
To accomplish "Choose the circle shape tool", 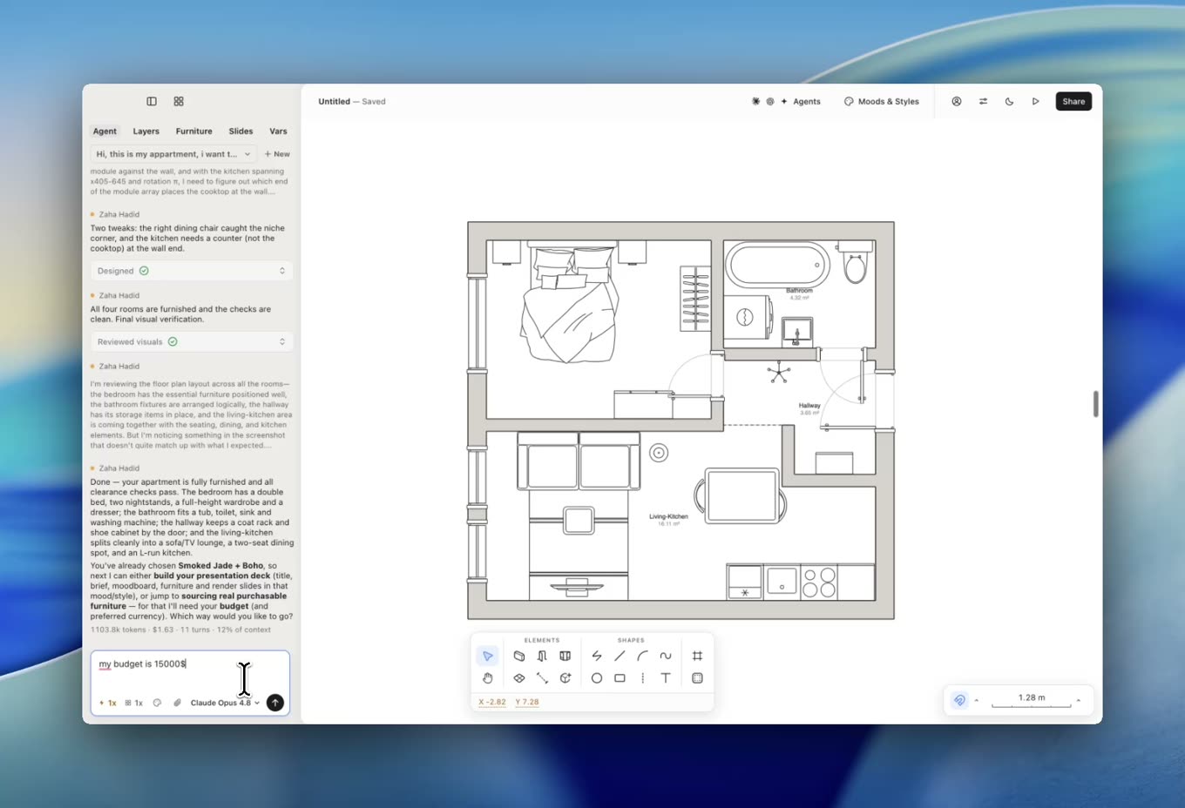I will click(x=597, y=678).
